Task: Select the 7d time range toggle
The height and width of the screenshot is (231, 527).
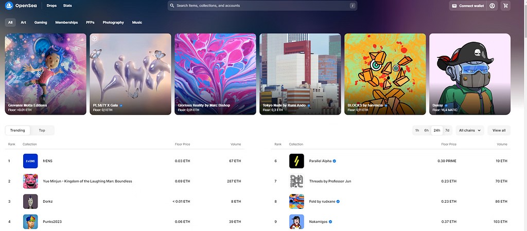Action: pyautogui.click(x=447, y=130)
